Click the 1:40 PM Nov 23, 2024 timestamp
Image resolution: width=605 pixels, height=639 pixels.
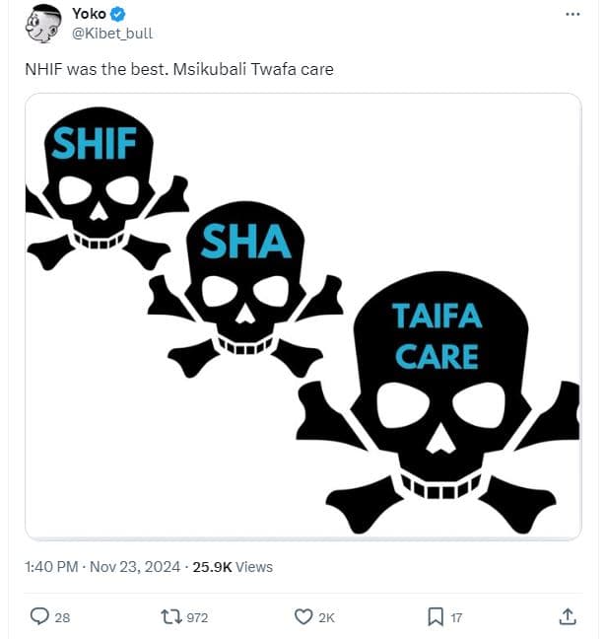[x=104, y=567]
